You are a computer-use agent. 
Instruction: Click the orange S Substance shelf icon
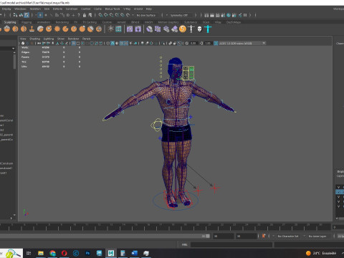(183, 29)
